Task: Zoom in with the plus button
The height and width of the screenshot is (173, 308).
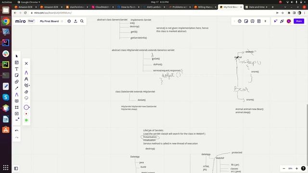Action: 297,169
